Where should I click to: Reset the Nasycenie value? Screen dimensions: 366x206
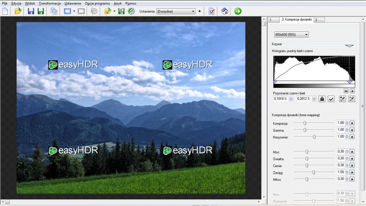(x=352, y=136)
